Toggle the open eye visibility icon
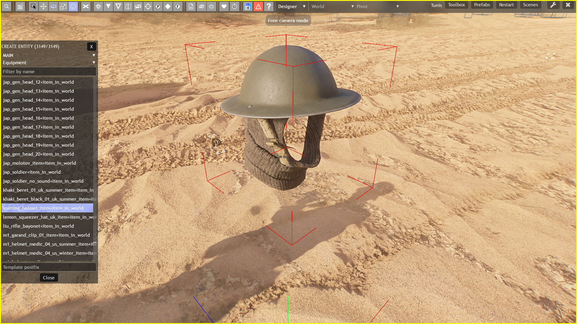This screenshot has width=577, height=324. coord(212,6)
